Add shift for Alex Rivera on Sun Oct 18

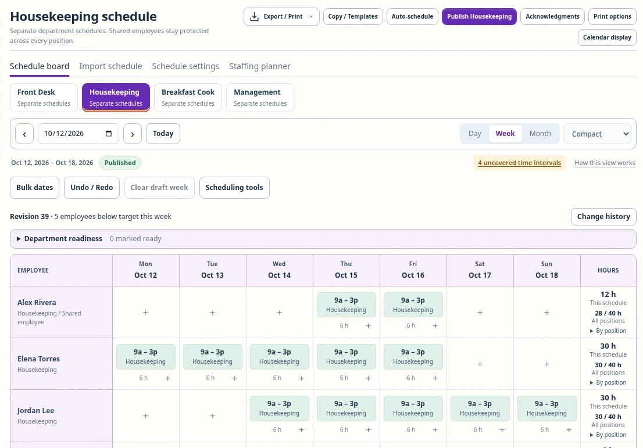click(x=546, y=313)
